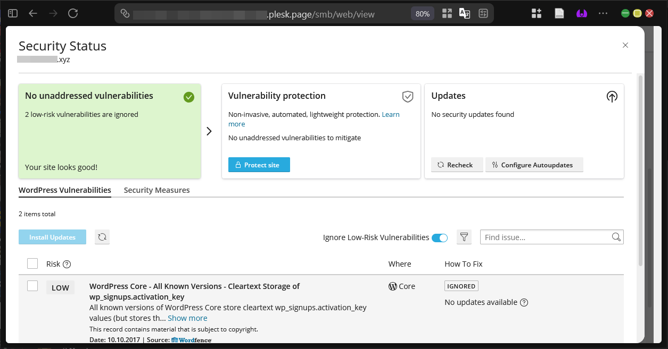Viewport: 668px width, 349px height.
Task: Go back with the browser back arrow
Action: point(33,13)
